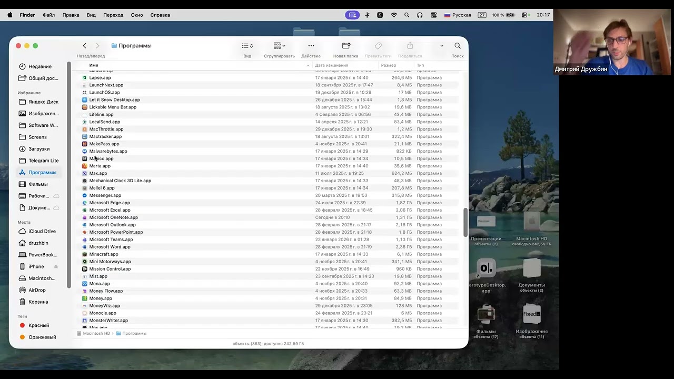Click the sidebar vertical scrollbar

pyautogui.click(x=69, y=175)
